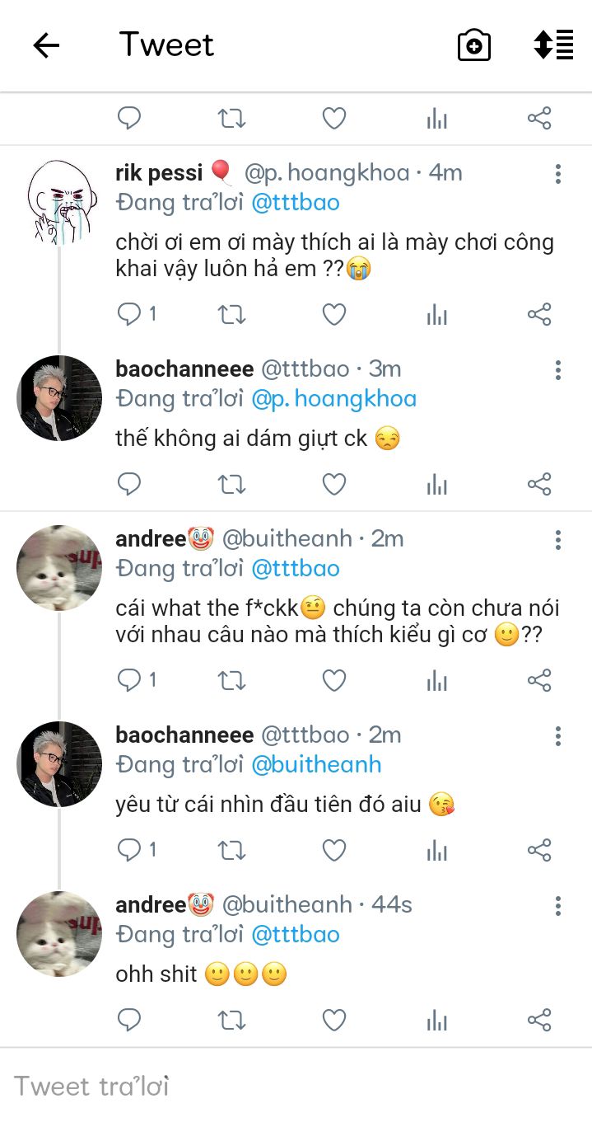
Task: Focus the 'Tweet trả lời' reply field
Action: (296, 1086)
